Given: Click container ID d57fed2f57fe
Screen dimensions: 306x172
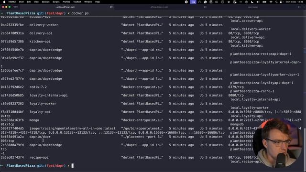Looking at the screenshot, I should (12, 79).
